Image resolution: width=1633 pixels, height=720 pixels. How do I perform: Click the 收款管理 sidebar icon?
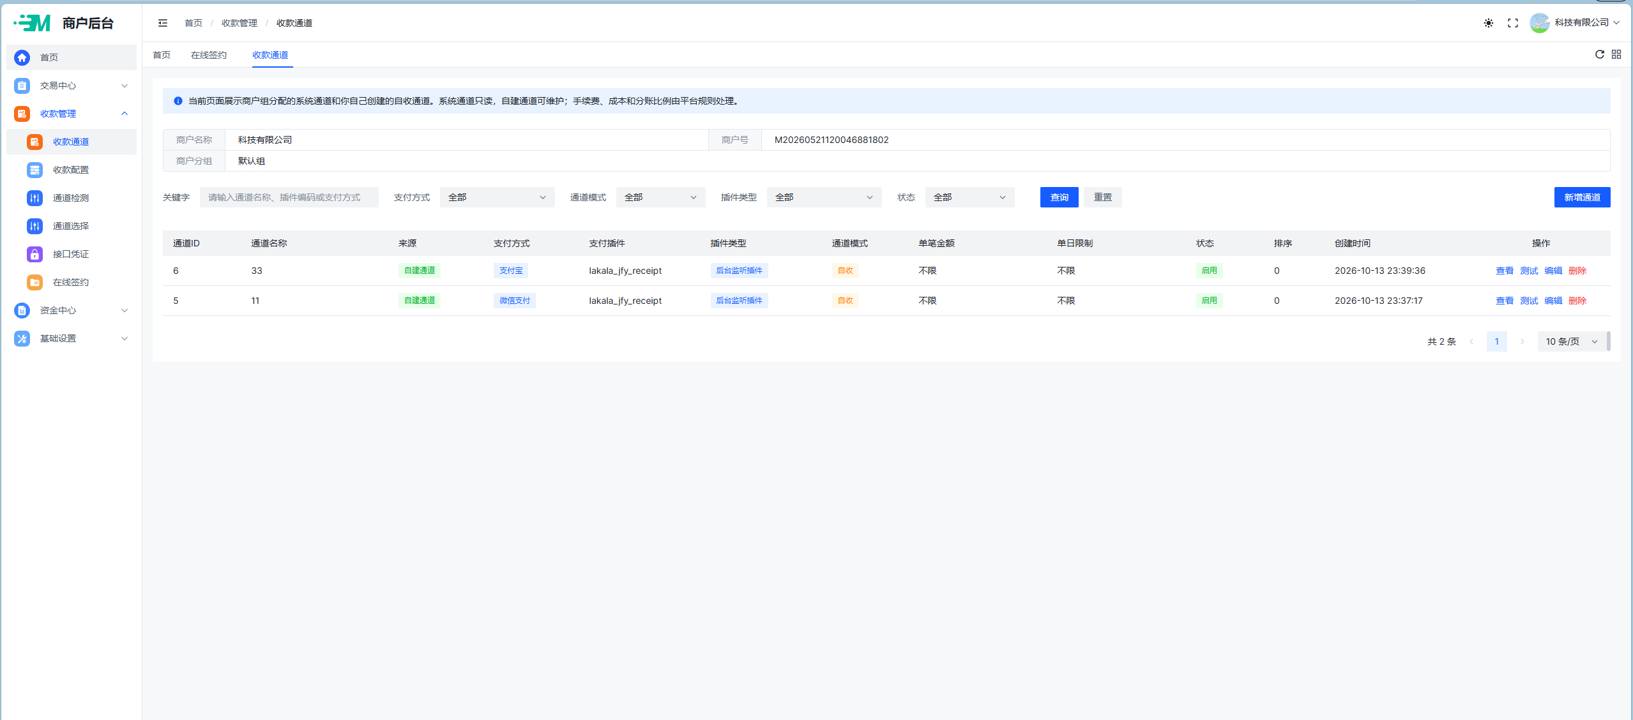(x=22, y=114)
